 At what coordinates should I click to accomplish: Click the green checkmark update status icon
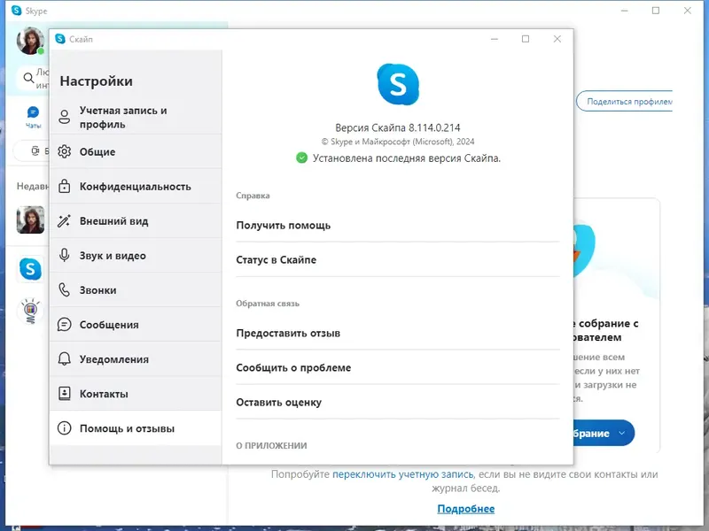pos(301,158)
